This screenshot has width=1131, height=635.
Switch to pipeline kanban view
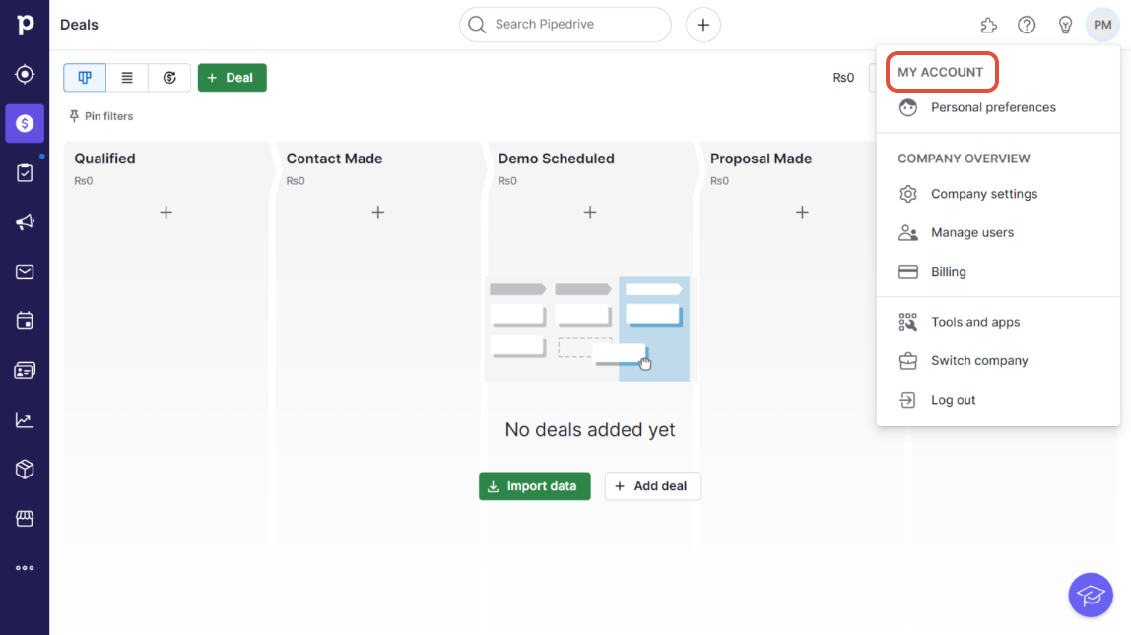pyautogui.click(x=85, y=78)
